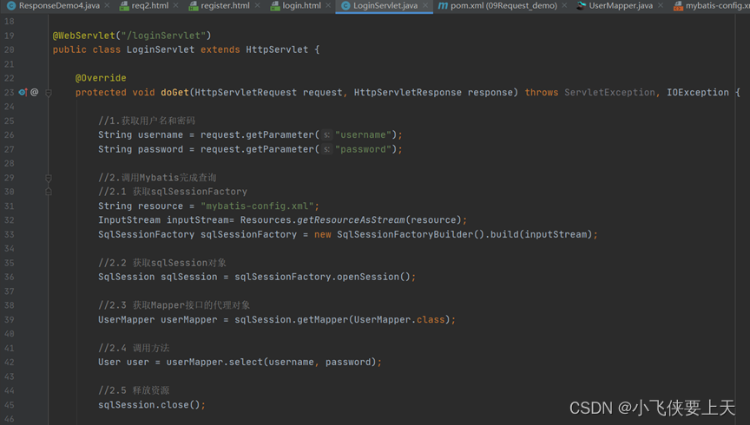Viewport: 750px width, 425px height.
Task: Click the getResourceAsStream method call
Action: click(x=351, y=220)
